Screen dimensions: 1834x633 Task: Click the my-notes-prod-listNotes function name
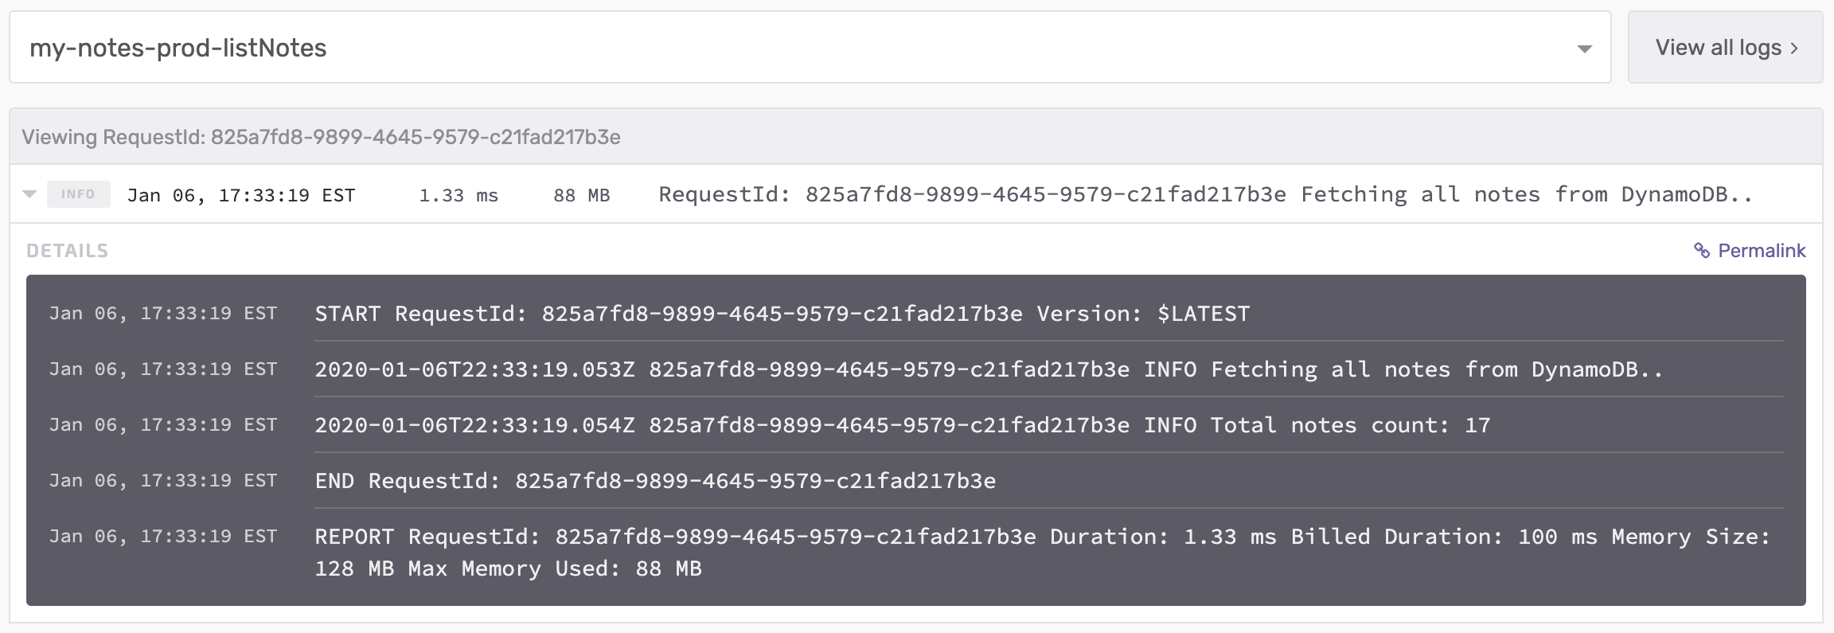click(178, 49)
